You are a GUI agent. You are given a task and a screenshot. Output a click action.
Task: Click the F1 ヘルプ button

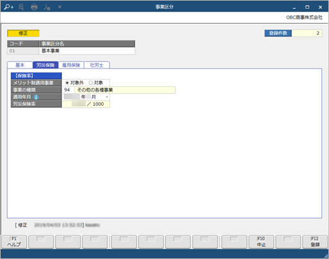14,242
